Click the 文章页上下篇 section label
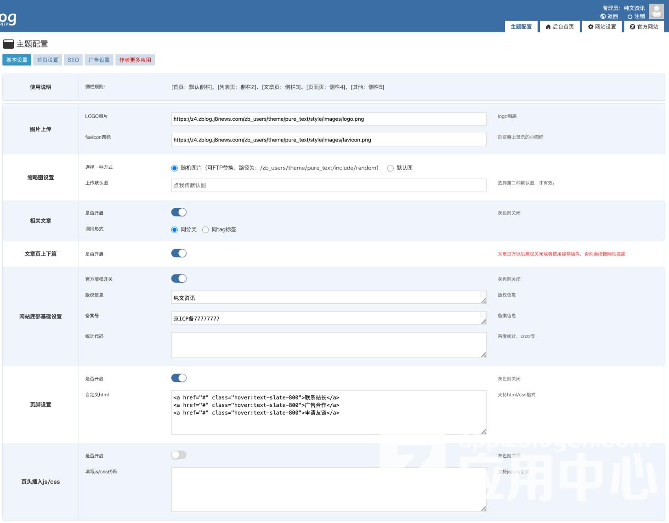Viewport: 669px width, 523px height. point(40,254)
